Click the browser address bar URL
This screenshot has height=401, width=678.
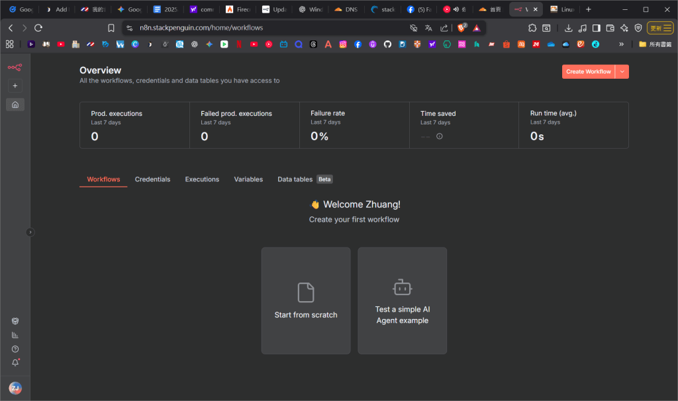pos(201,28)
